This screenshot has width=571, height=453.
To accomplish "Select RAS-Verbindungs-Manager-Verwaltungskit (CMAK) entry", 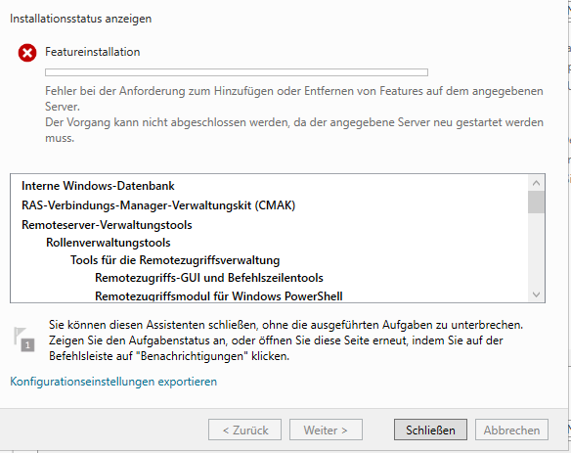I will click(158, 205).
